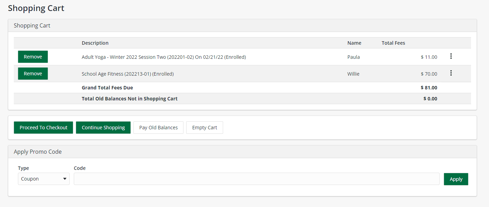Click Proceed To Checkout
Viewport: 489px width, 207px height.
coord(43,128)
